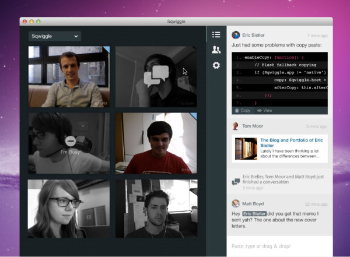
Task: Select the video of the woman with glasses
Action: tap(69, 209)
